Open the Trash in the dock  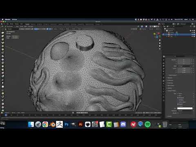[165, 125]
